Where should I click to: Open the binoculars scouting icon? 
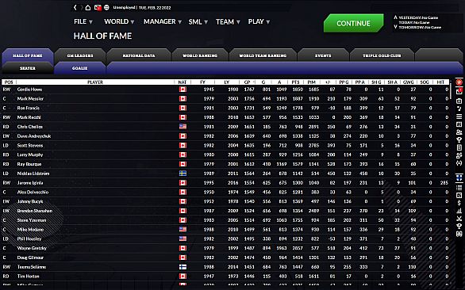(x=459, y=234)
